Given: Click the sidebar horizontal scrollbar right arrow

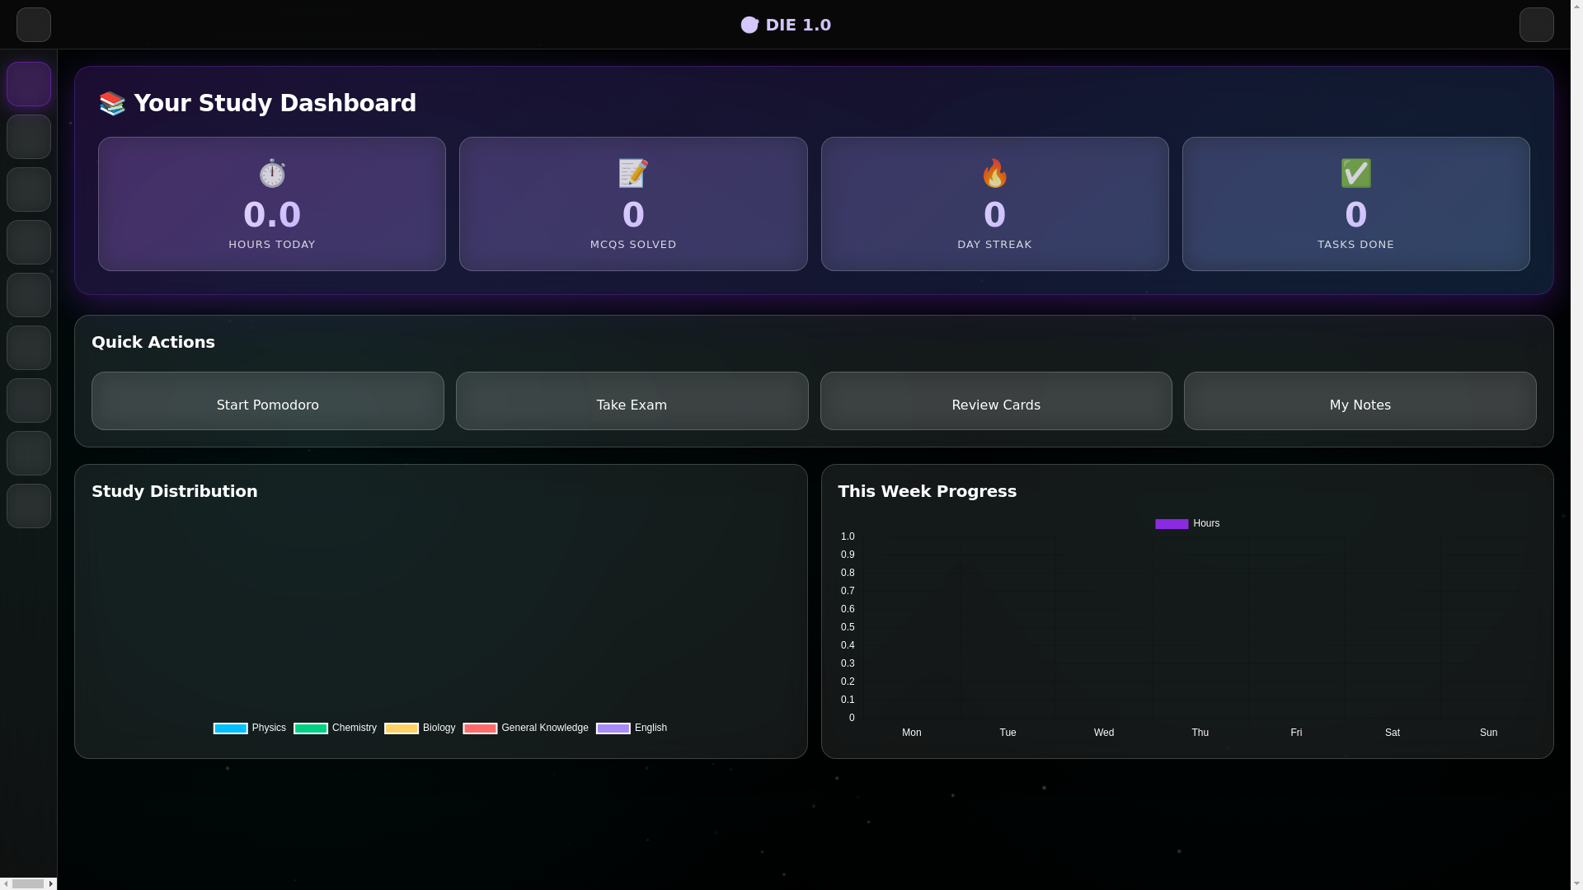Looking at the screenshot, I should point(51,884).
